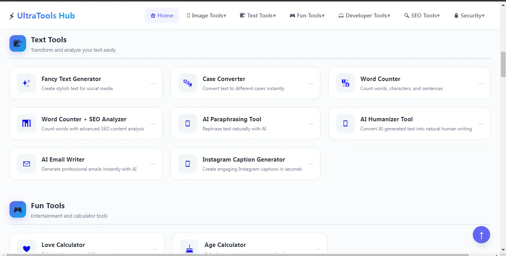Viewport: 506px width, 256px height.
Task: Expand the Security dropdown menu
Action: (x=469, y=15)
